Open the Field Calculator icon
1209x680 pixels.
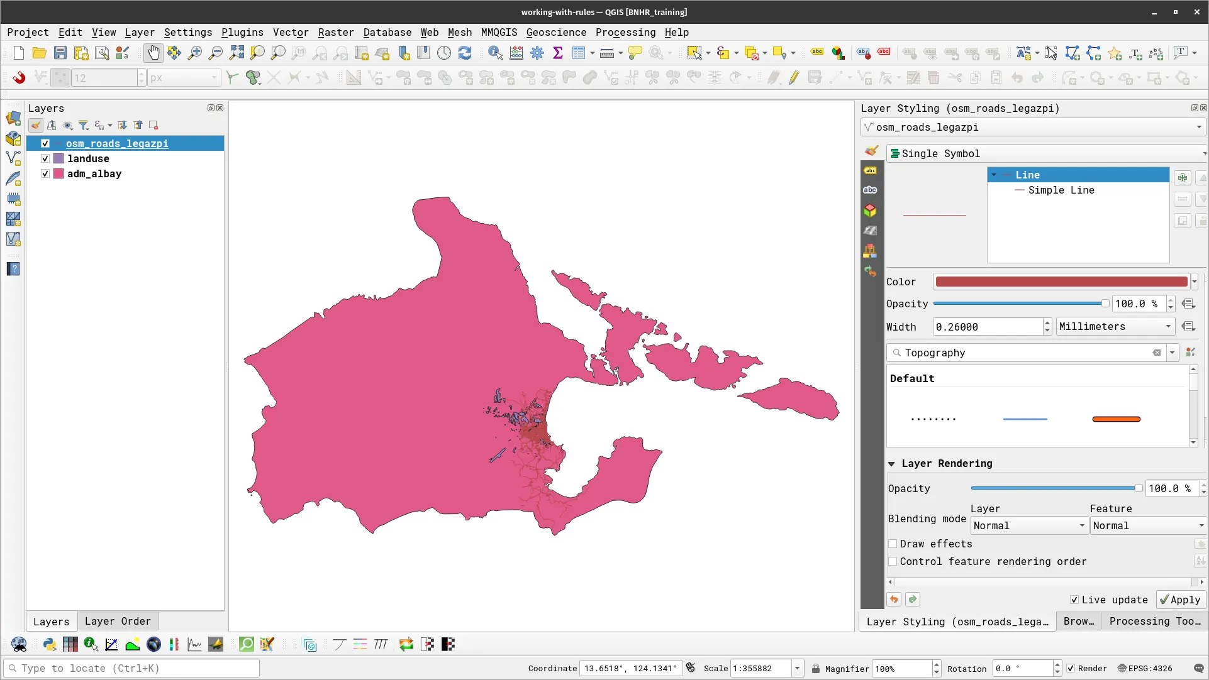516,53
